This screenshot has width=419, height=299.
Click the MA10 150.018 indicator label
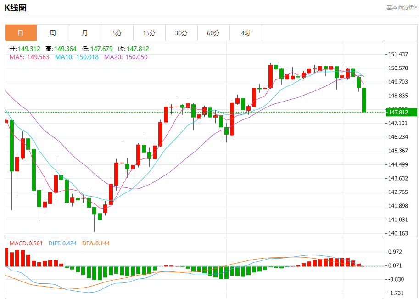click(x=77, y=57)
